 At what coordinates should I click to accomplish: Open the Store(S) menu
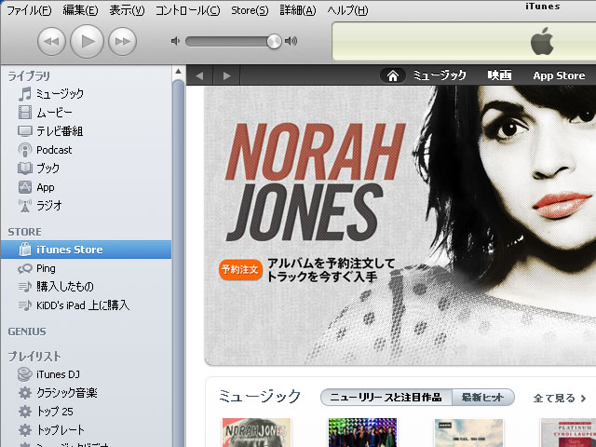tap(250, 10)
